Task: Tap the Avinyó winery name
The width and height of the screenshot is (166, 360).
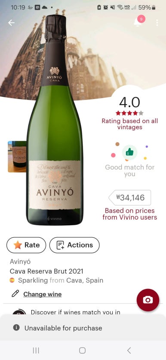Action: 20,261
